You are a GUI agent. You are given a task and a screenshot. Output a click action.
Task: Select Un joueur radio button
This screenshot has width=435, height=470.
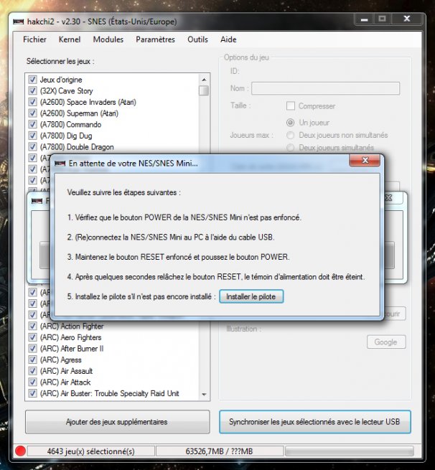(290, 123)
